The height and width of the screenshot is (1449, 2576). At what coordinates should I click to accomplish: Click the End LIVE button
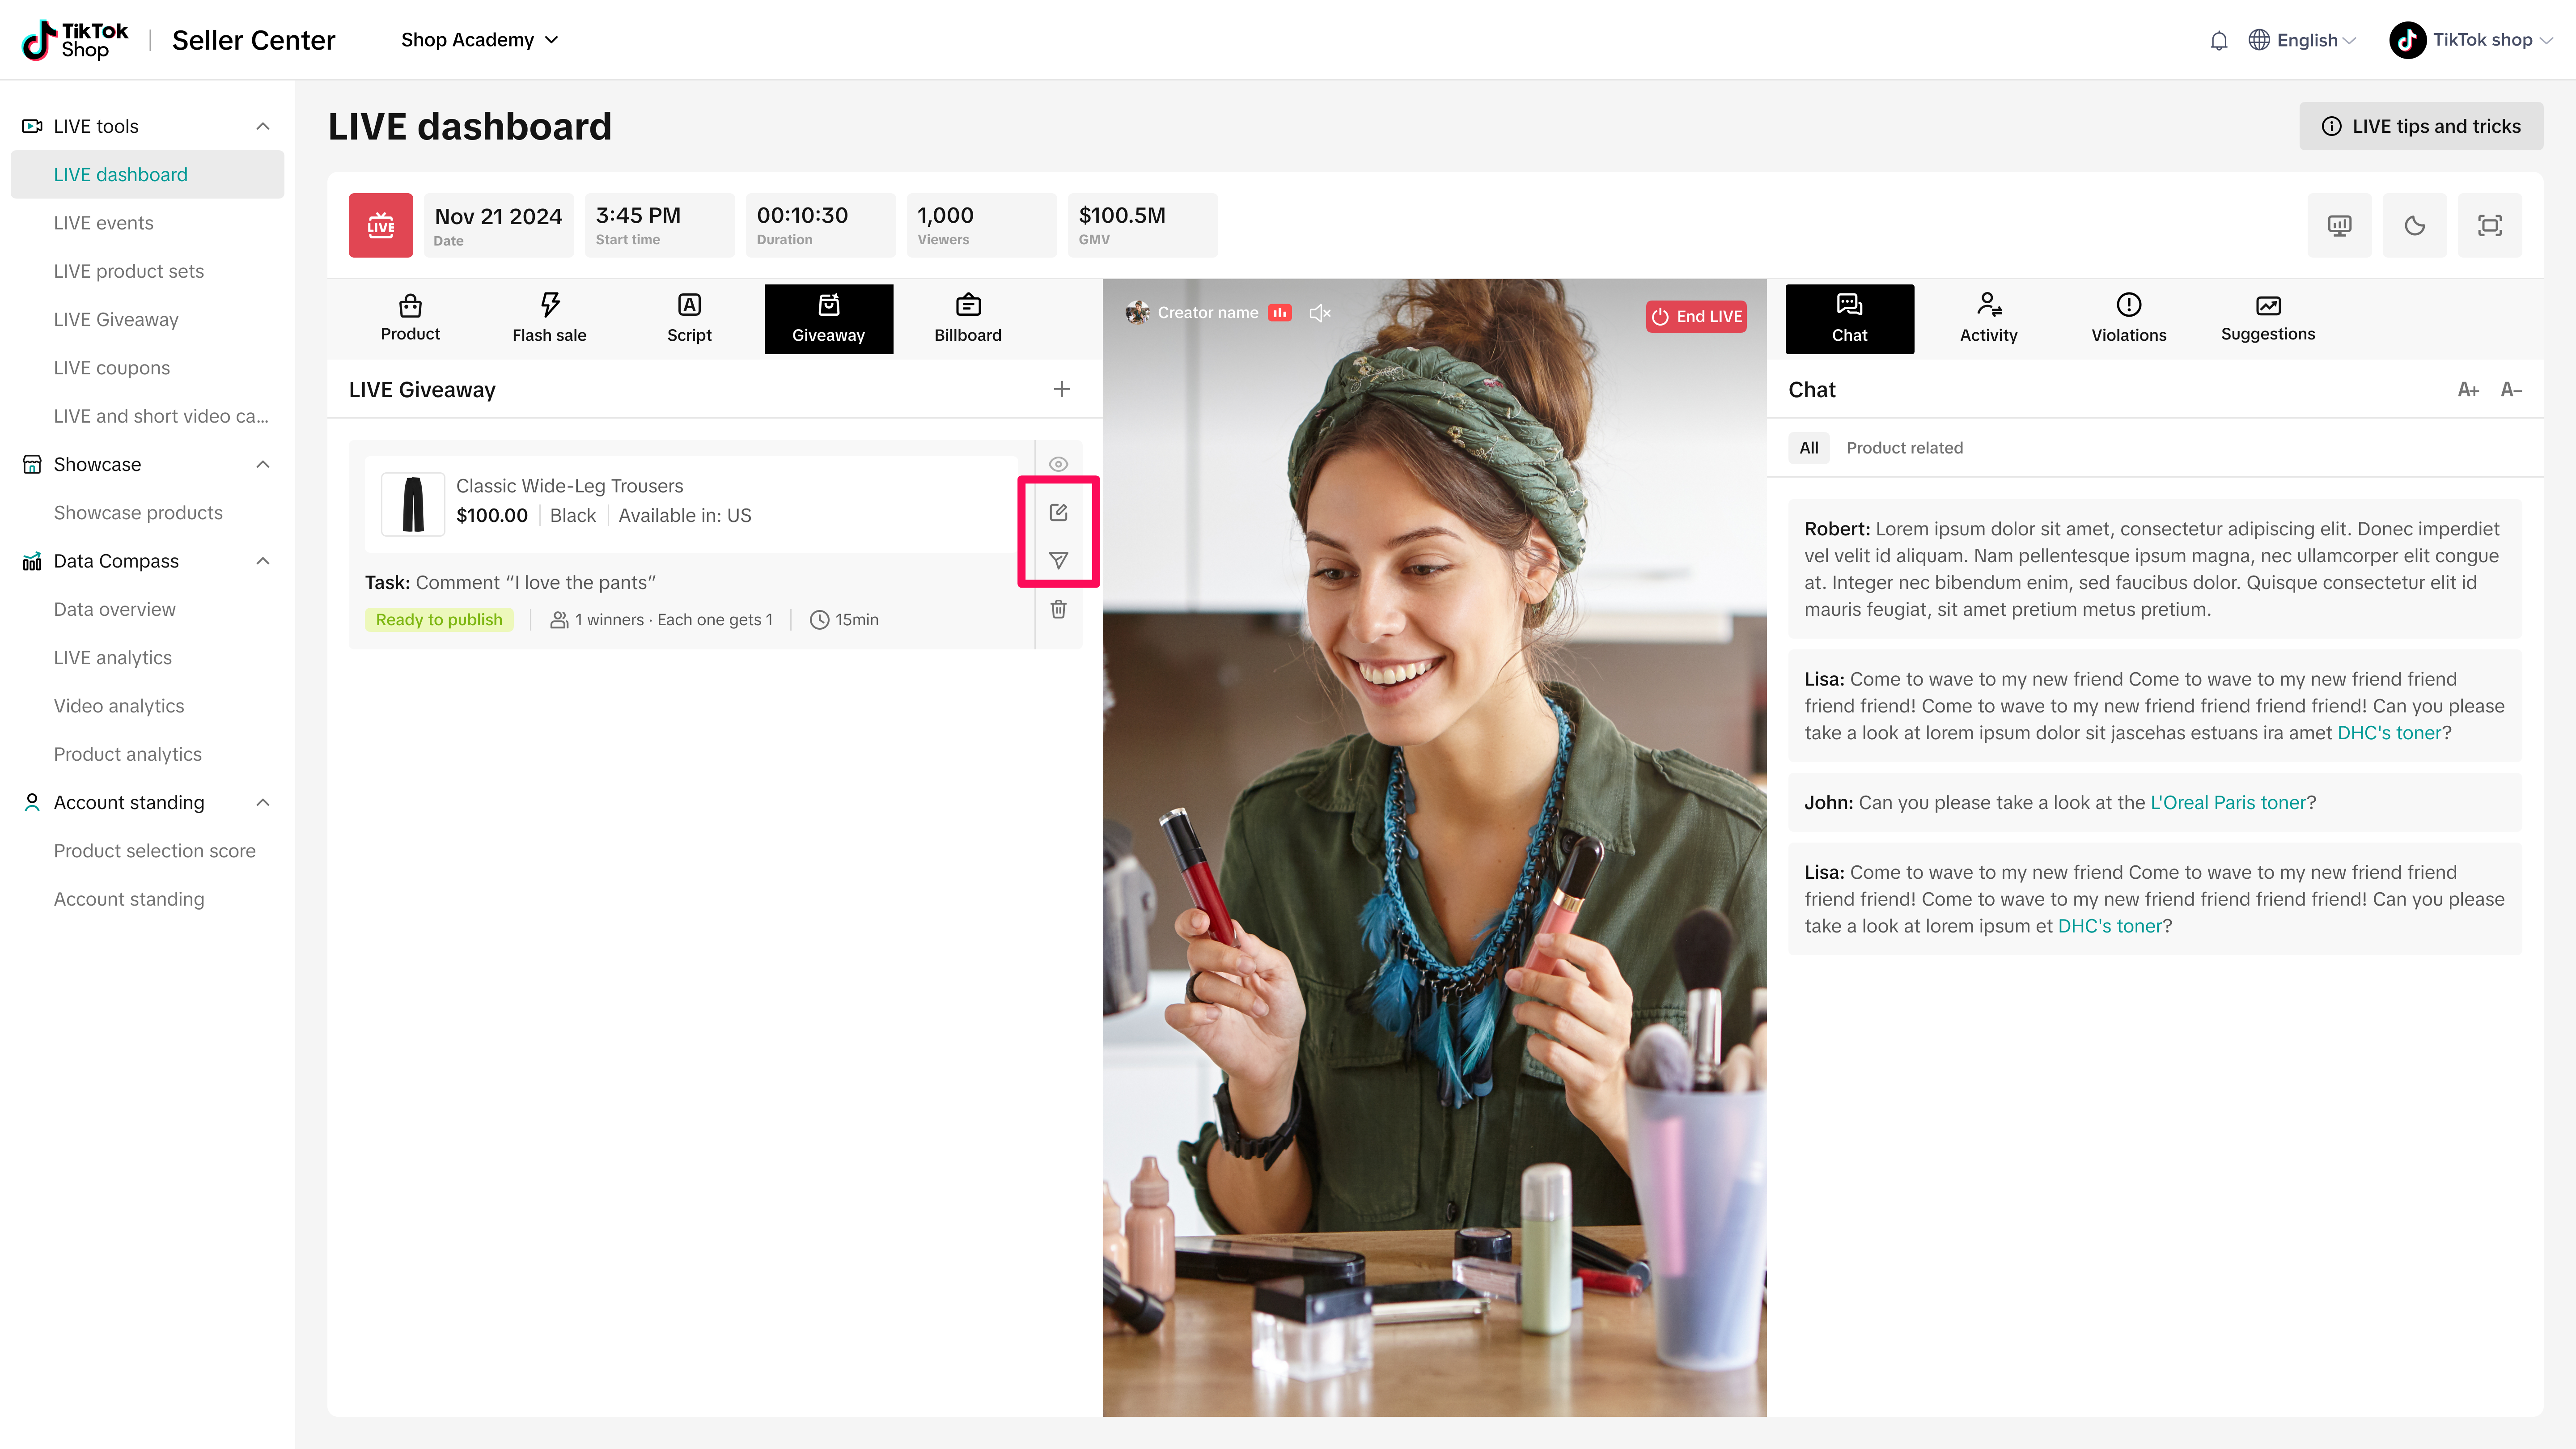1696,316
